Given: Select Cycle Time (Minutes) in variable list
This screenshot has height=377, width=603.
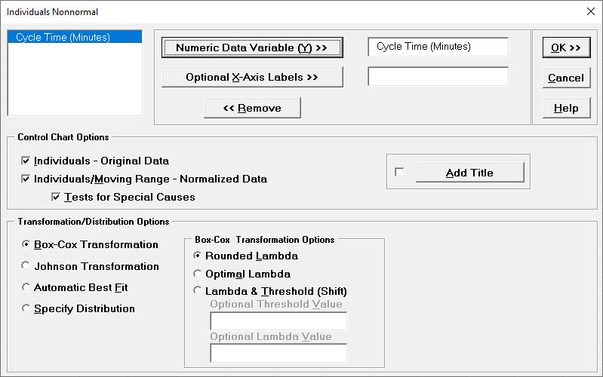Looking at the screenshot, I should pyautogui.click(x=75, y=37).
